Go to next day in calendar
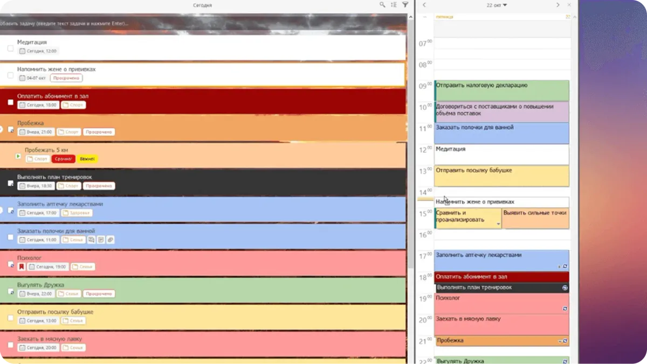The image size is (647, 364). (x=558, y=5)
